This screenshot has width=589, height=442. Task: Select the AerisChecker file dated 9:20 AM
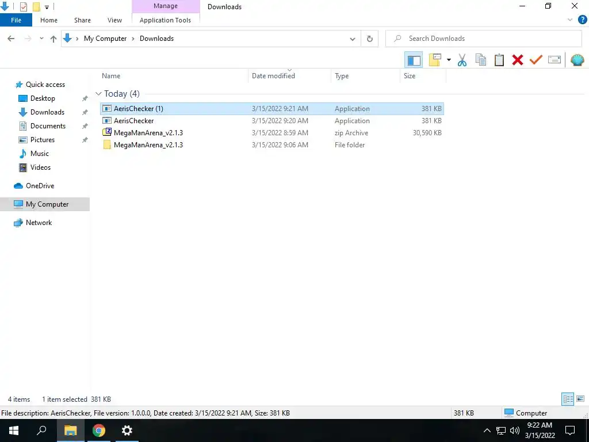(x=272, y=121)
